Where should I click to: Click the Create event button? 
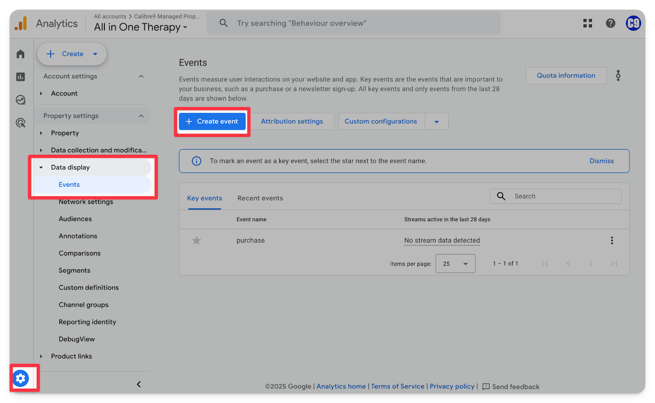(212, 122)
